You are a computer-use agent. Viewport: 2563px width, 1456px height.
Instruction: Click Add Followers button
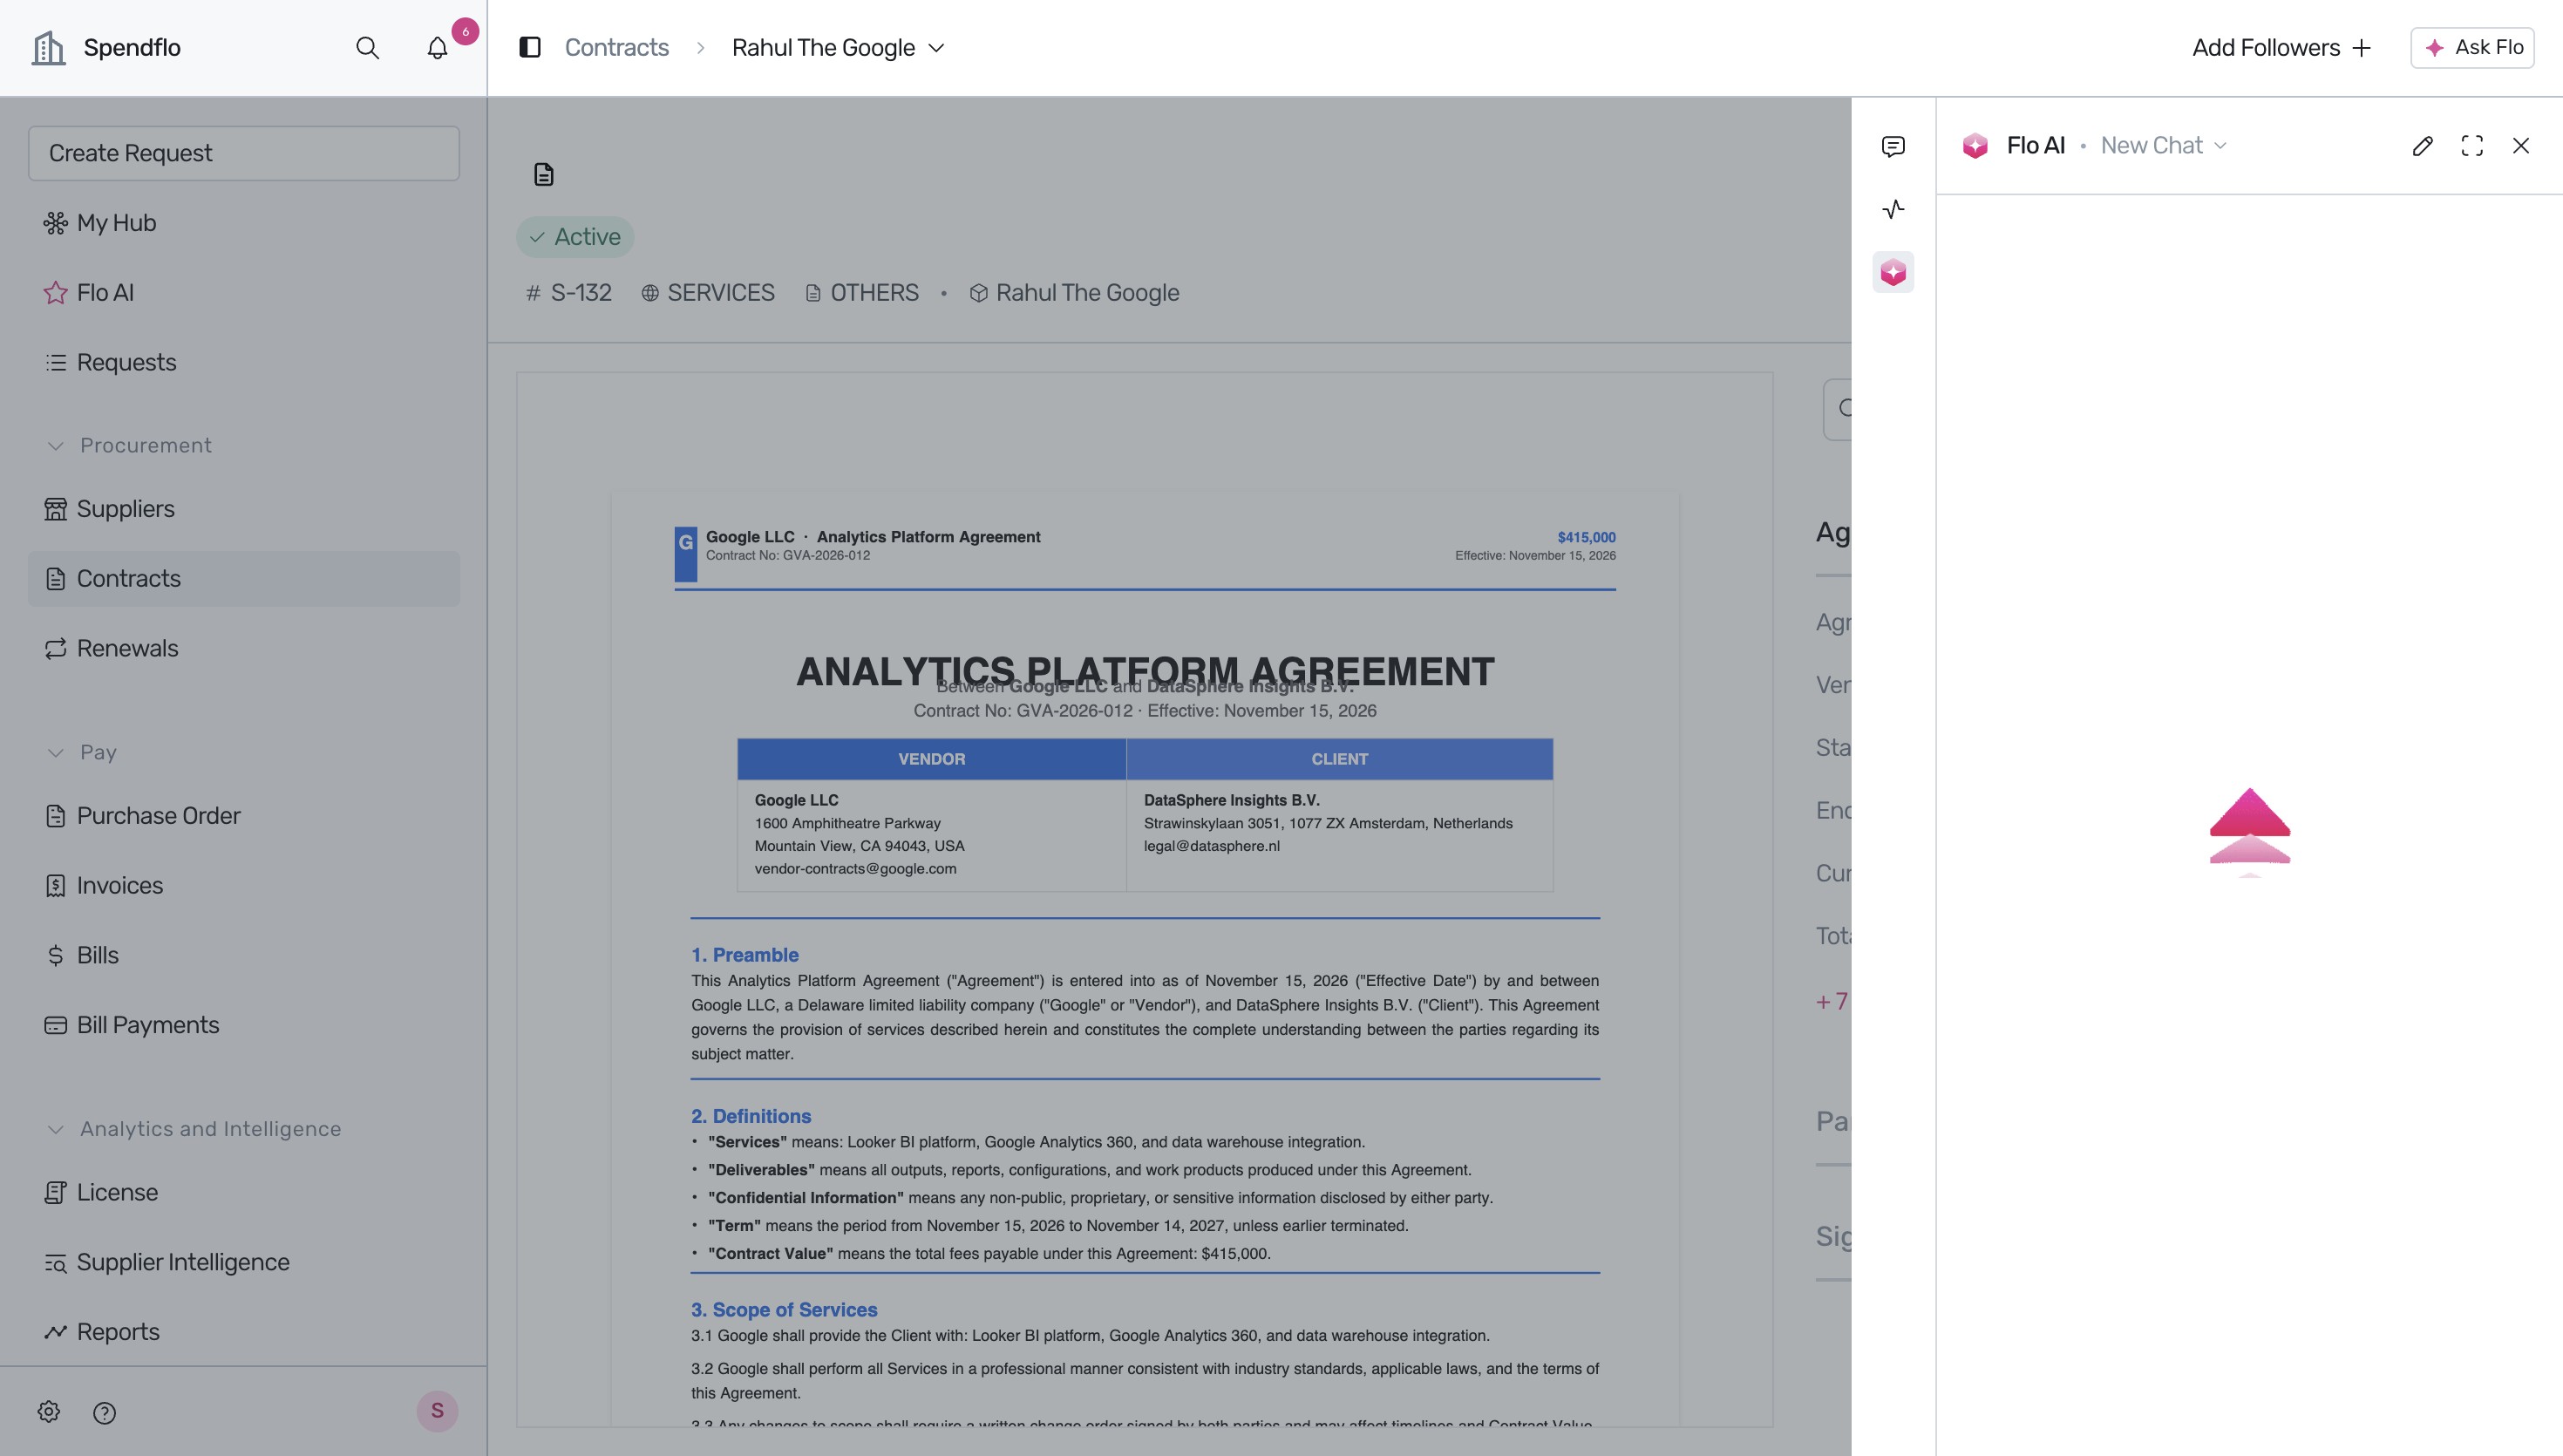[2281, 47]
